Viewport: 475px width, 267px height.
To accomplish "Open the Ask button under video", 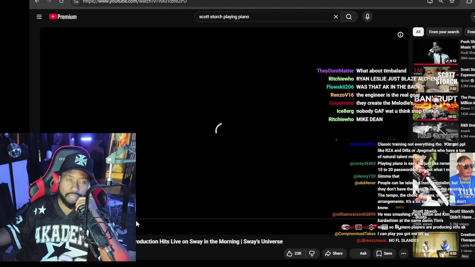I will click(360, 253).
